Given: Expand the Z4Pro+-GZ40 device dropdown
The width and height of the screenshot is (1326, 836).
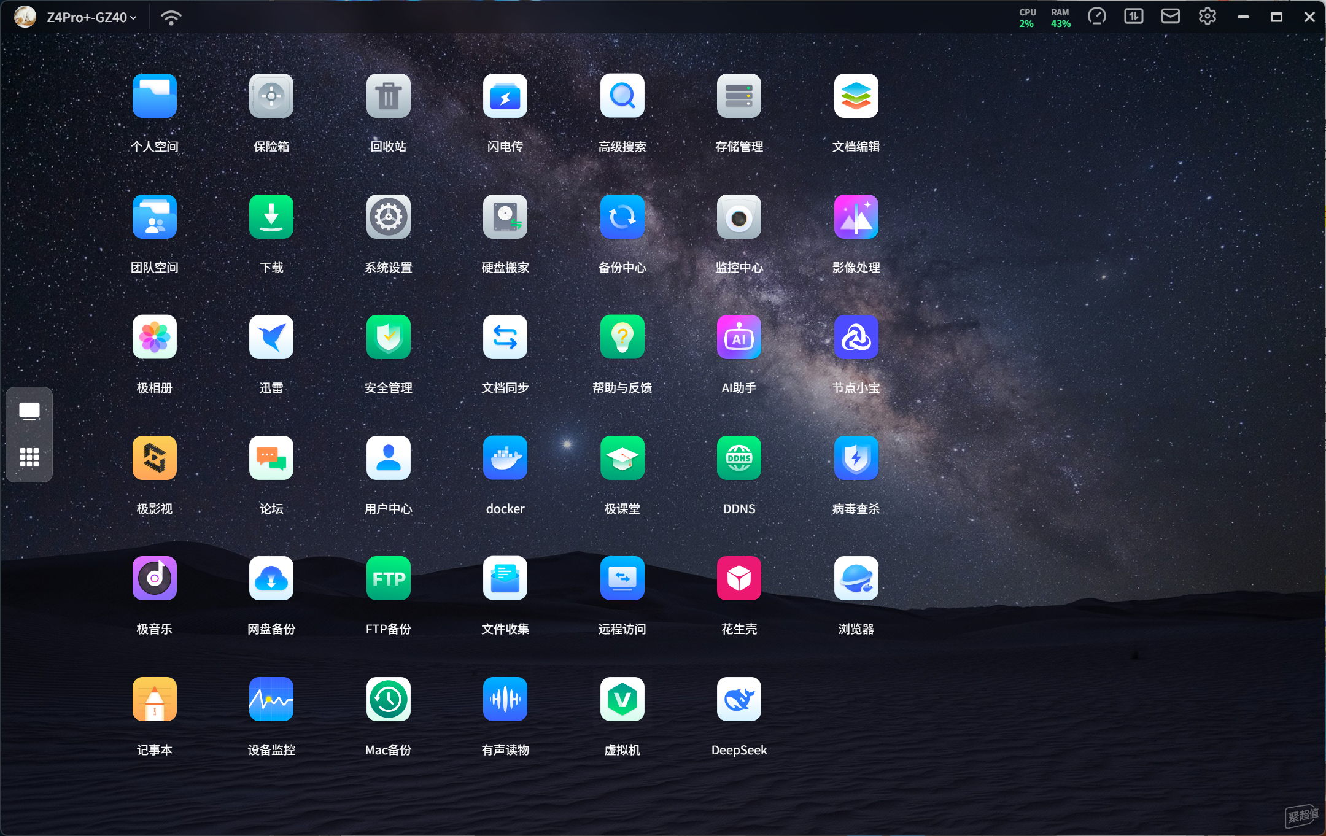Looking at the screenshot, I should [x=91, y=17].
